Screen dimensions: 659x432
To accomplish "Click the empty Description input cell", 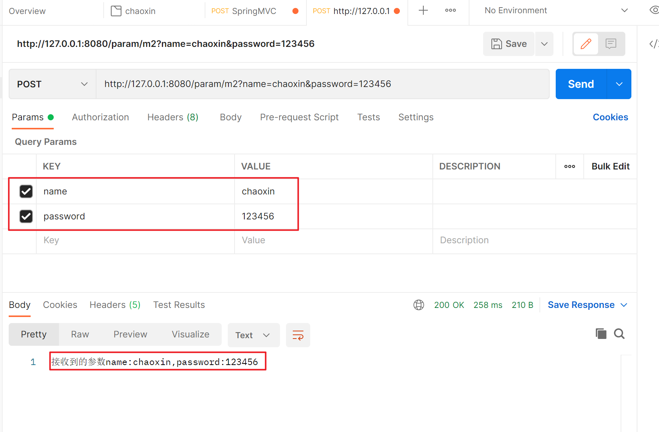I will pos(535,241).
